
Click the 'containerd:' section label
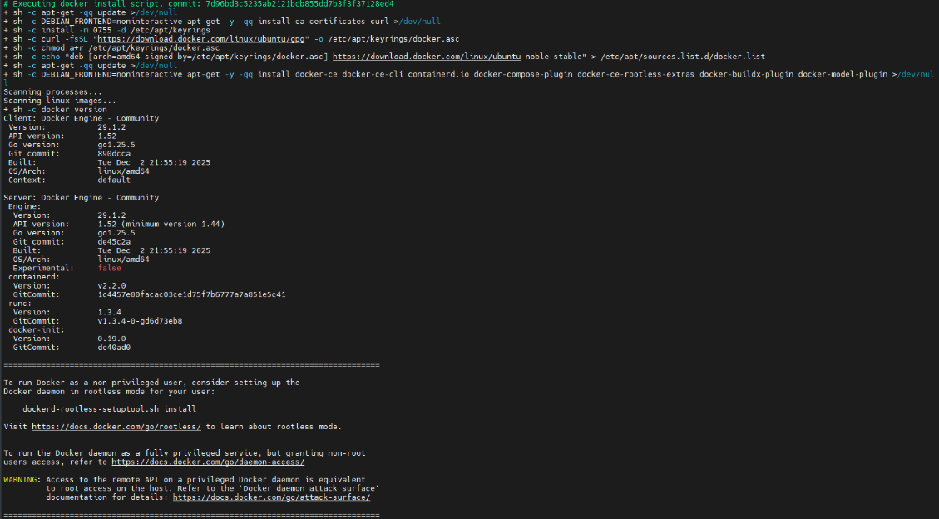(34, 277)
